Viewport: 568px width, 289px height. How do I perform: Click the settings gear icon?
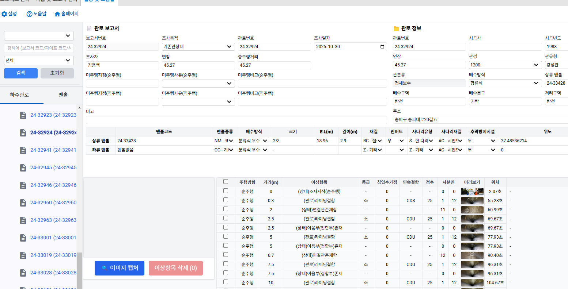click(4, 14)
